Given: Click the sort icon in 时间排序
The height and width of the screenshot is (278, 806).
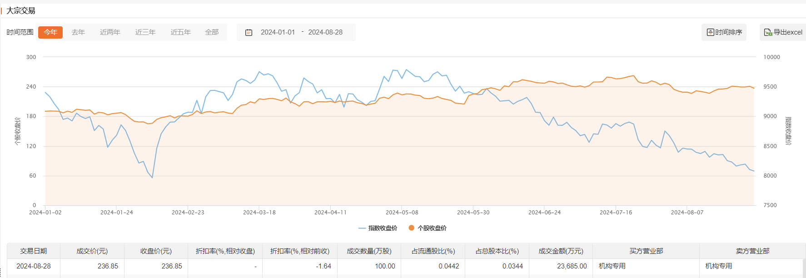Looking at the screenshot, I should click(x=710, y=32).
